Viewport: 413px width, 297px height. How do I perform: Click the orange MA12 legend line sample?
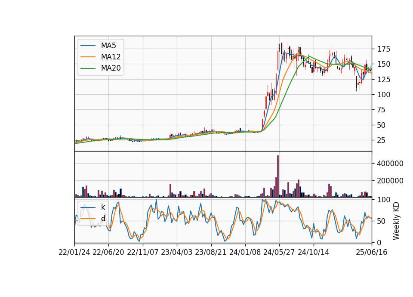click(88, 57)
